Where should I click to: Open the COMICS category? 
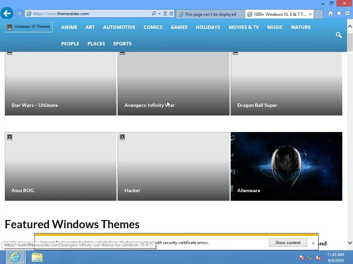tap(153, 27)
